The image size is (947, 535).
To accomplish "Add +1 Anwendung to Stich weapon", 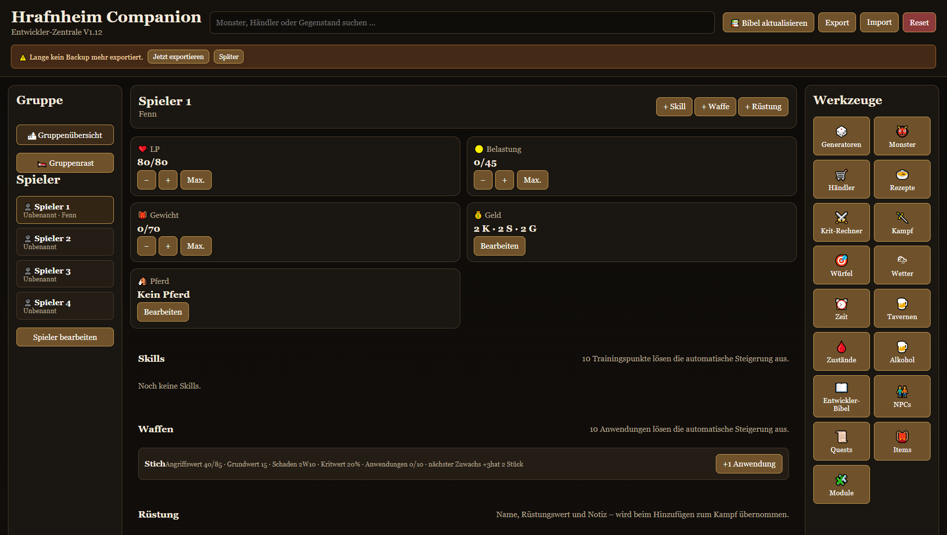I will tap(749, 464).
